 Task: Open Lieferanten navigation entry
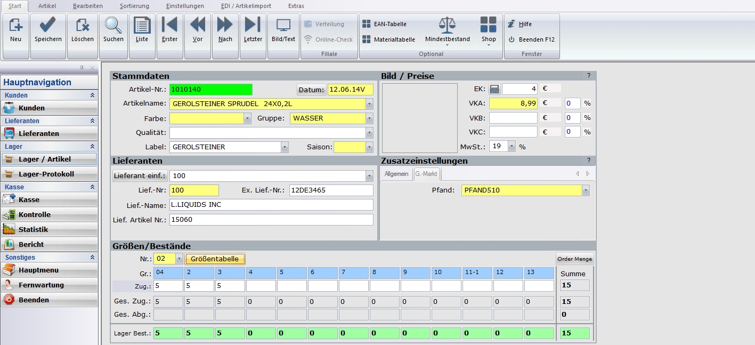pos(49,134)
